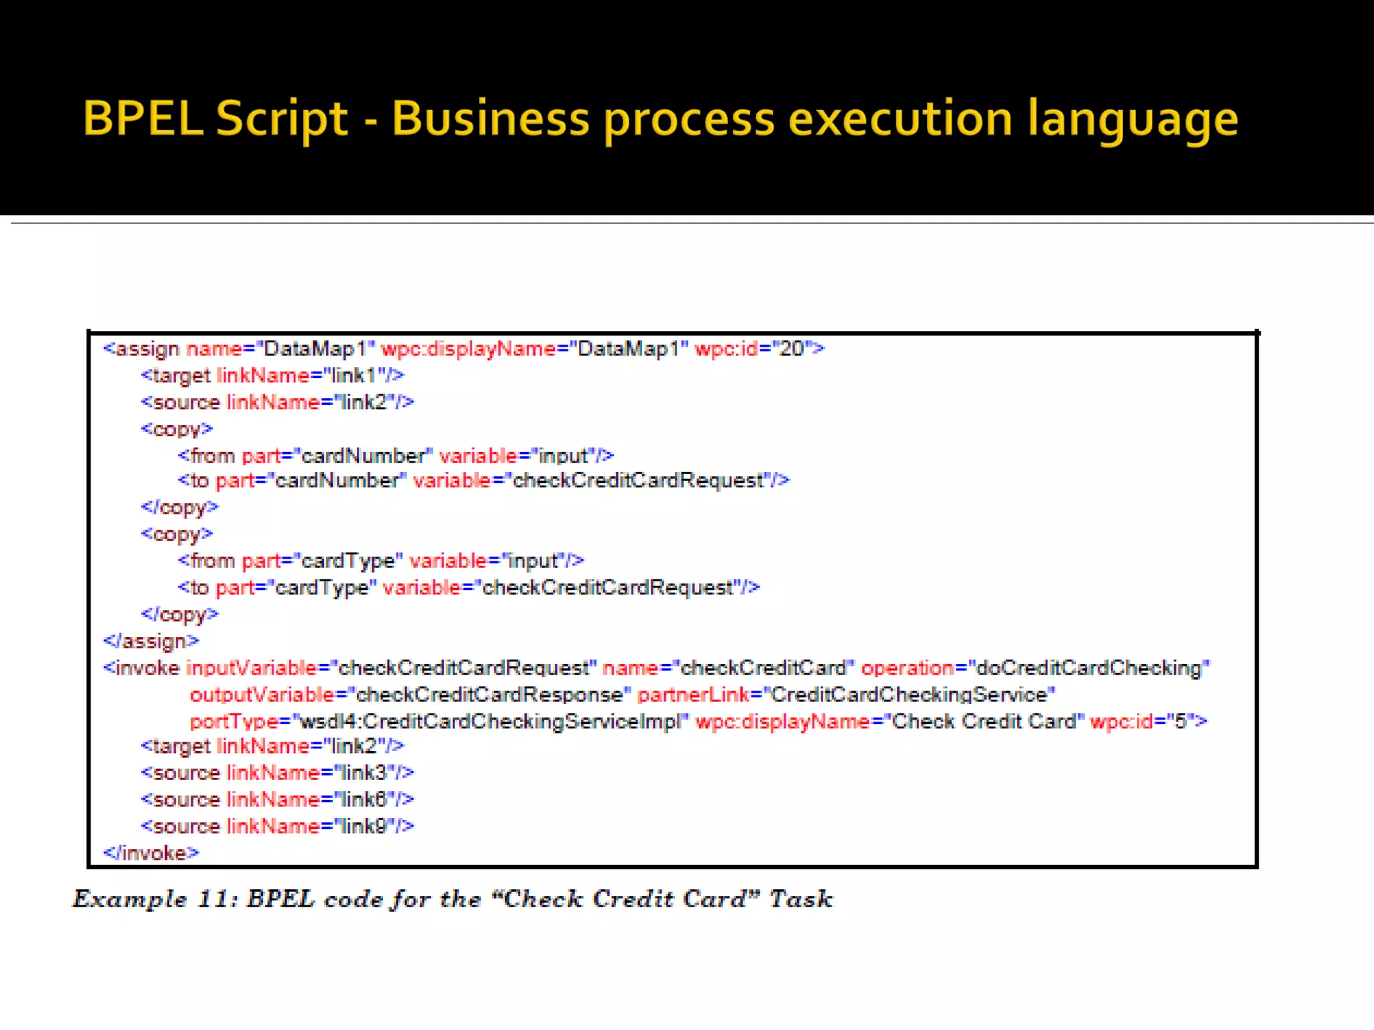Click the outputVariable checkCreditCardResponse line
Screen dimensions: 1374x1030
click(622, 695)
